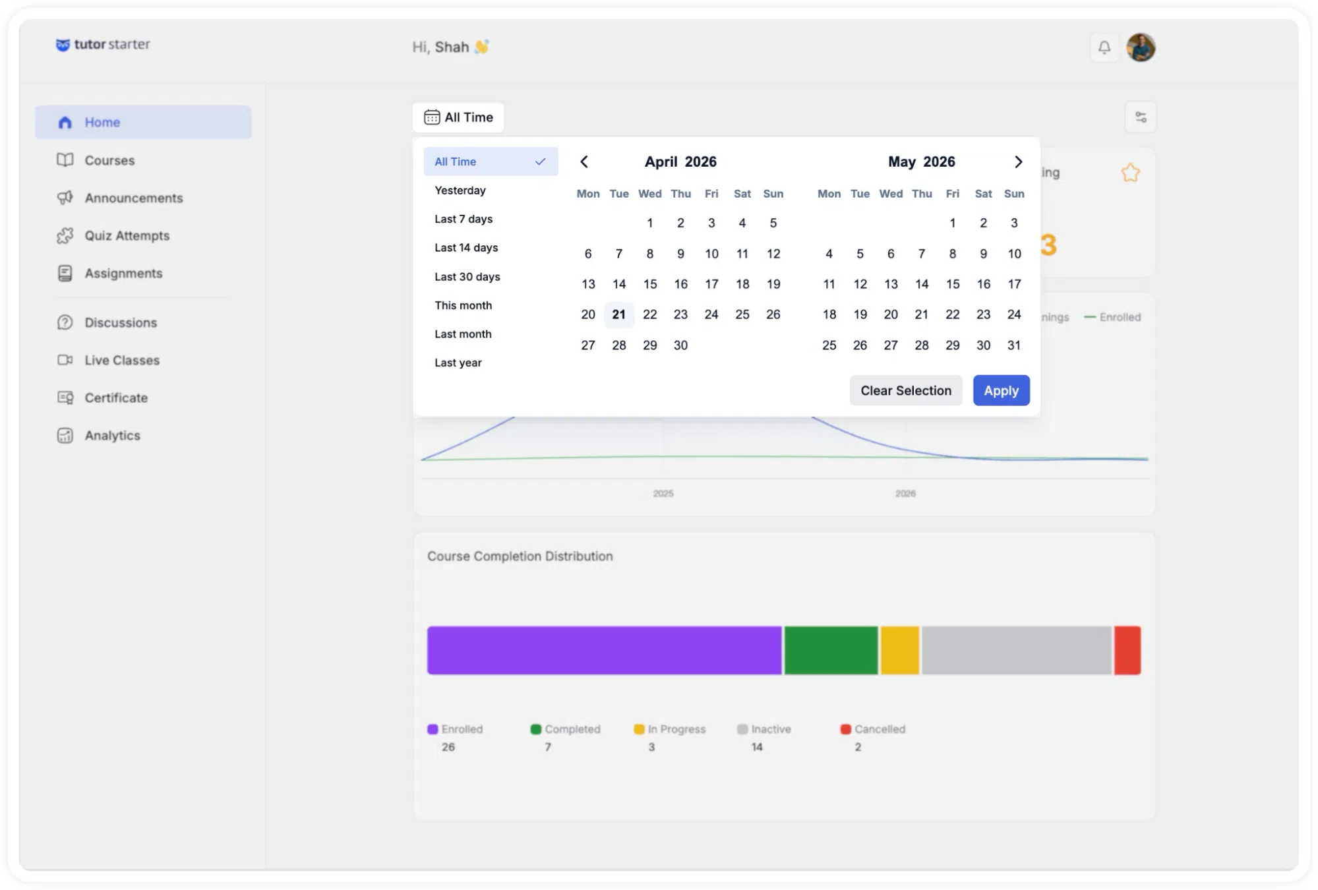Click the green Completed bar segment

[831, 650]
